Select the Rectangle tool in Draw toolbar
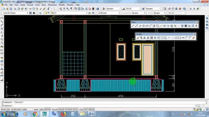 click(x=147, y=26)
